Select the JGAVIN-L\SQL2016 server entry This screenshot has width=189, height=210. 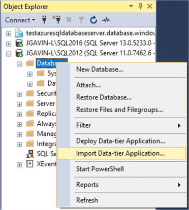click(90, 43)
